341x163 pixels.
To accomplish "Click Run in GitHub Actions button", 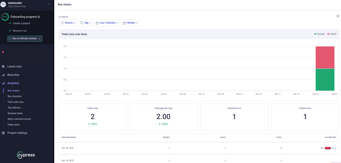I will [25, 39].
